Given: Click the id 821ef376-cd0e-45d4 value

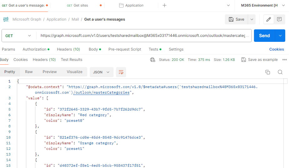Looking at the screenshot, I should (x=100, y=137).
